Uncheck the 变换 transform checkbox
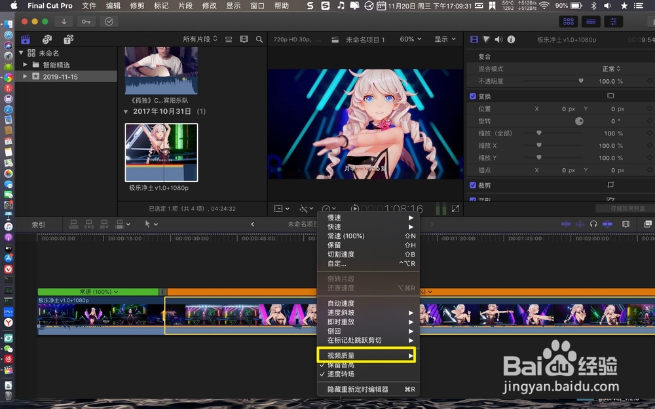Viewport: 655px width, 409px height. (x=473, y=96)
